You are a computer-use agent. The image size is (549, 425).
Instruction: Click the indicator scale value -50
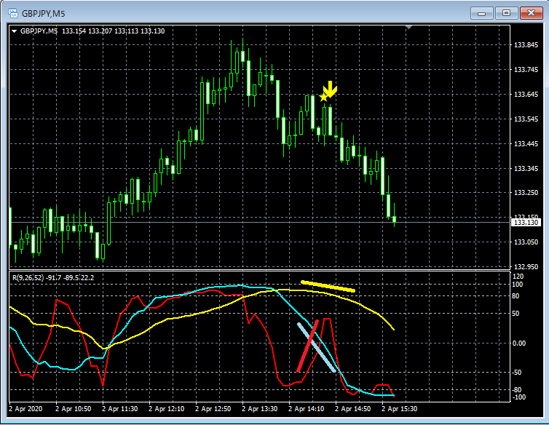point(517,373)
